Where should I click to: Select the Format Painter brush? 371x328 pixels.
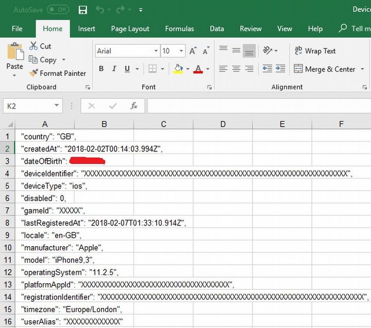(34, 73)
